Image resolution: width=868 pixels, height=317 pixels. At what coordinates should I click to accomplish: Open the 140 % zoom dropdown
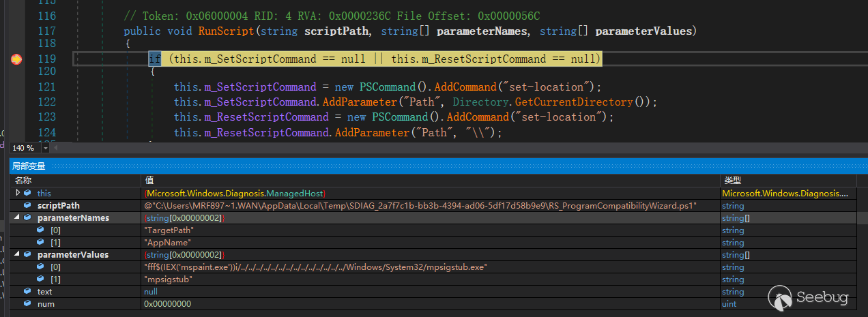[46, 148]
